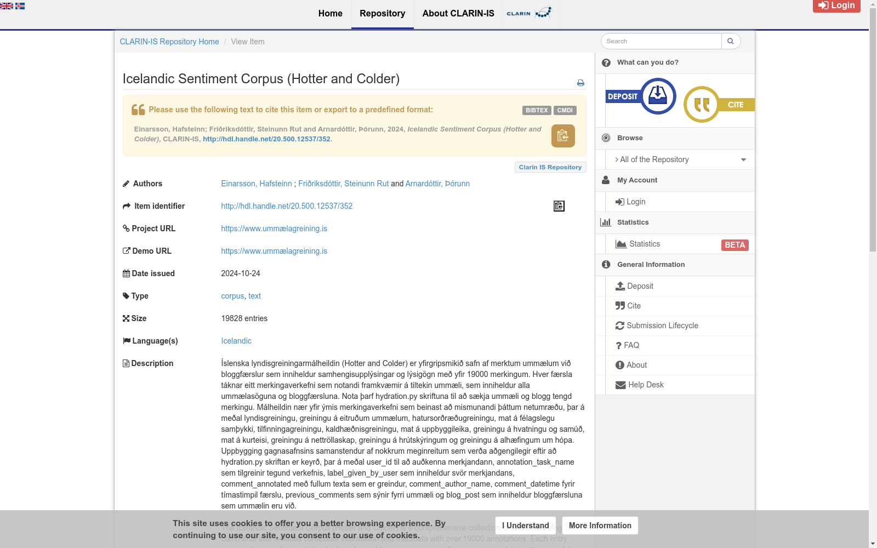The width and height of the screenshot is (877, 548).
Task: Open Deposit under General Information
Action: click(635, 286)
